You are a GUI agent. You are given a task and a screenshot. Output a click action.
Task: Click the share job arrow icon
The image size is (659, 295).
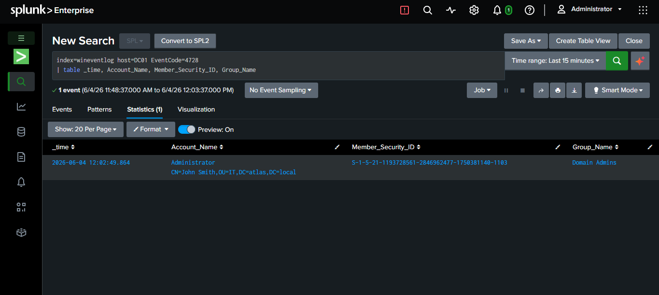pyautogui.click(x=541, y=90)
